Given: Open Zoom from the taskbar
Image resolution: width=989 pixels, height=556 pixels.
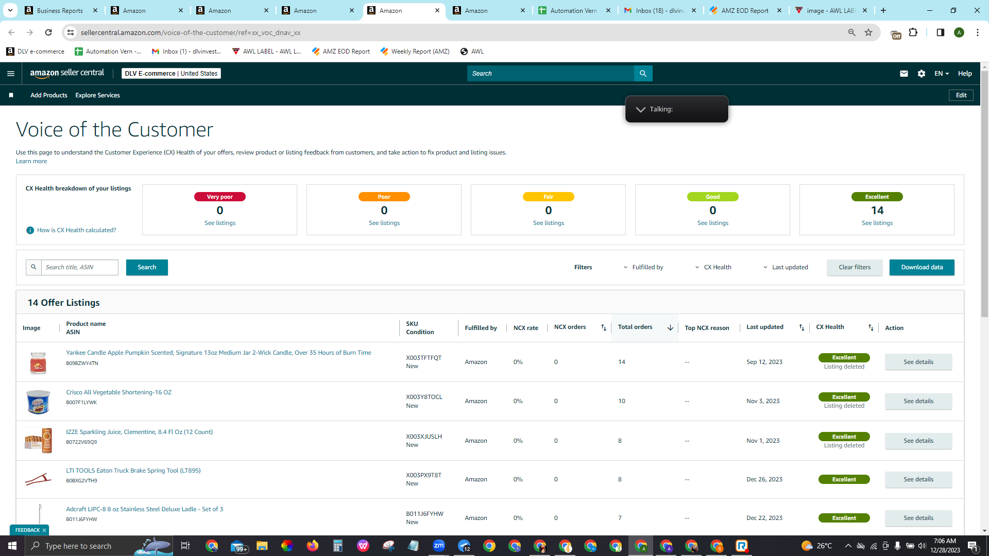Looking at the screenshot, I should click(x=439, y=546).
